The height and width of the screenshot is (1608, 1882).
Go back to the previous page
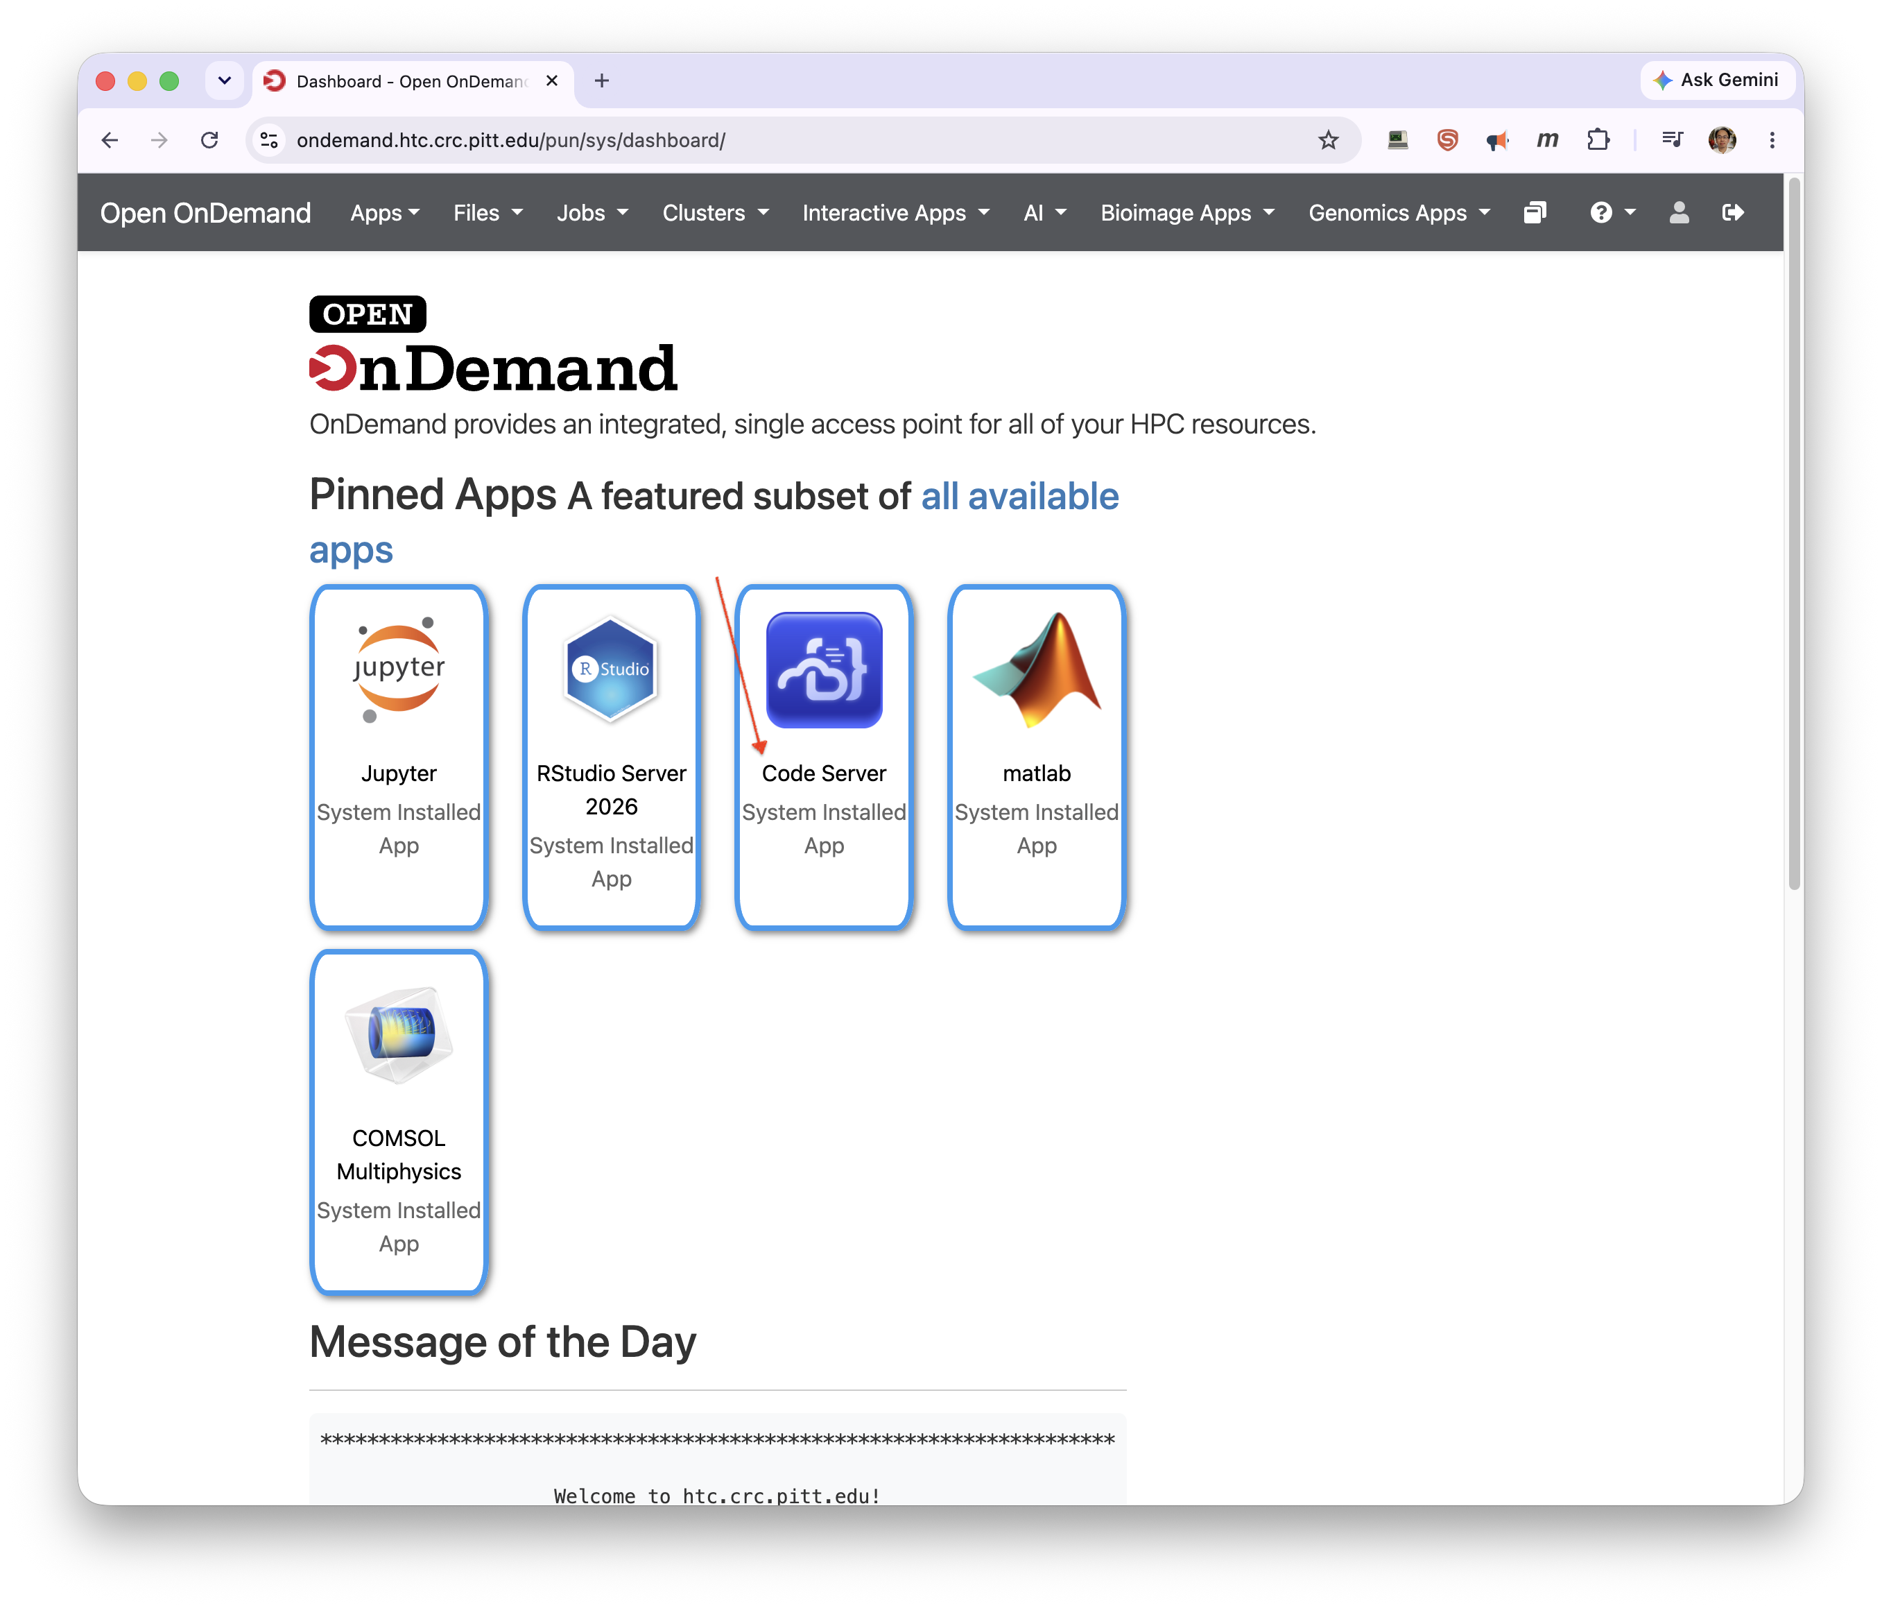(110, 140)
